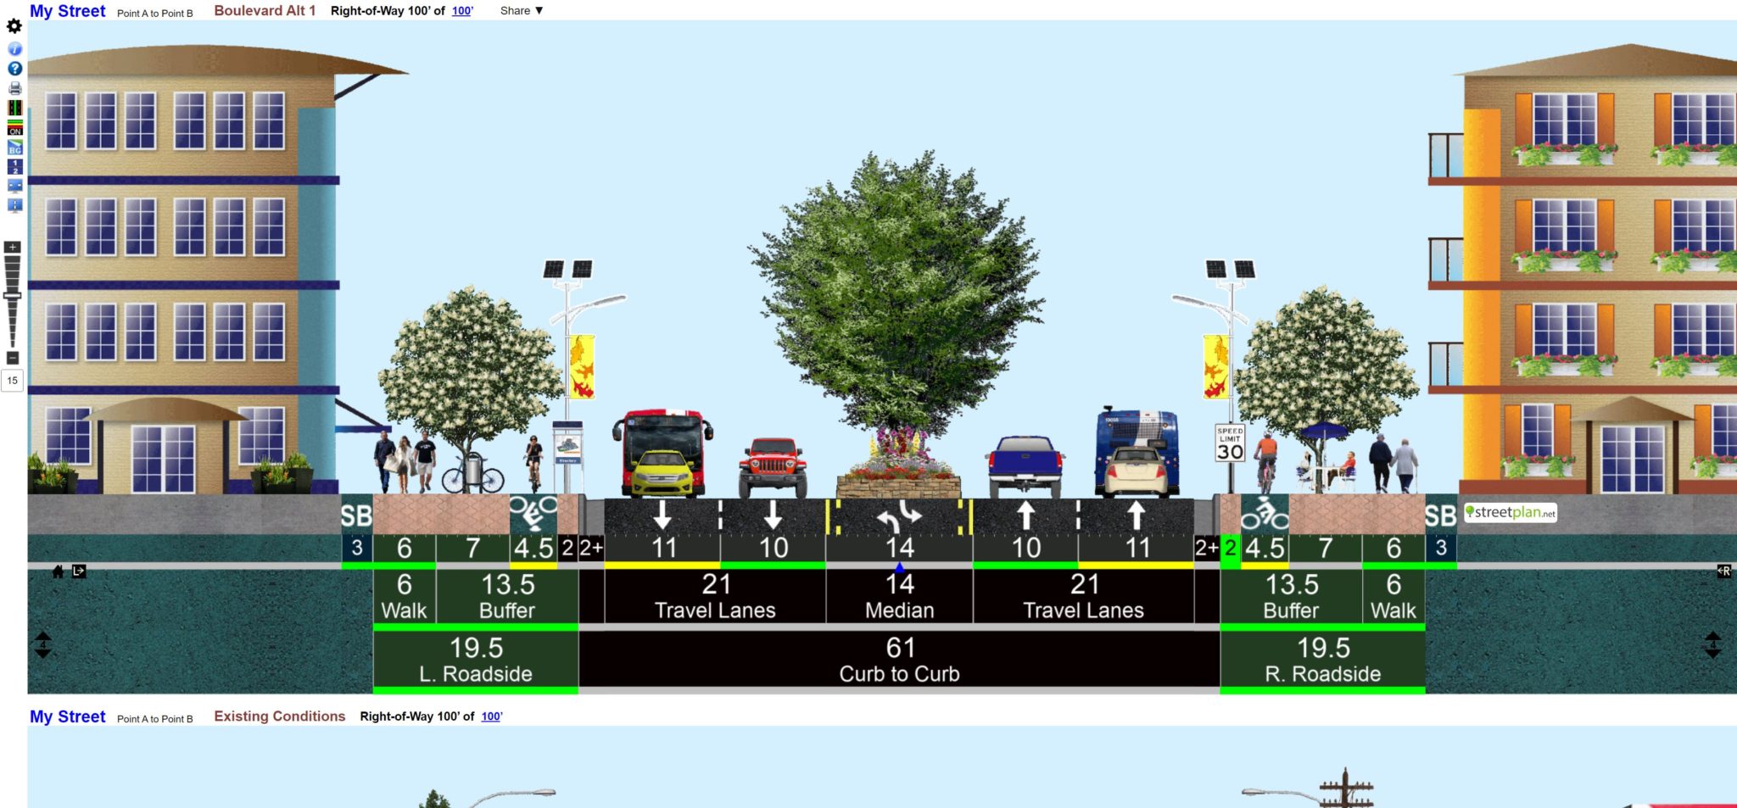Click the zoom value field showing 15
The width and height of the screenshot is (1737, 808).
coord(13,381)
